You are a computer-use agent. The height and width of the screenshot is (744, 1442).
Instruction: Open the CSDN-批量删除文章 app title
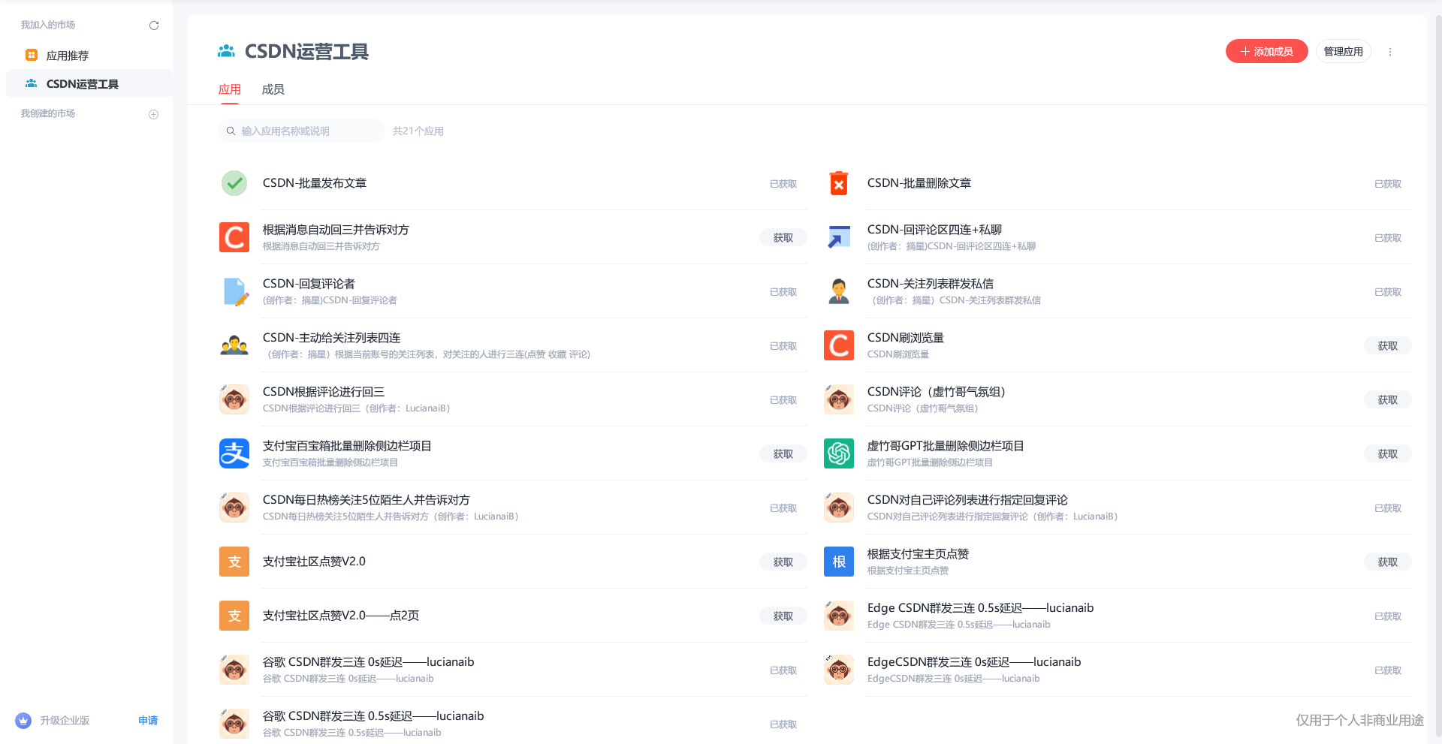pyautogui.click(x=919, y=183)
